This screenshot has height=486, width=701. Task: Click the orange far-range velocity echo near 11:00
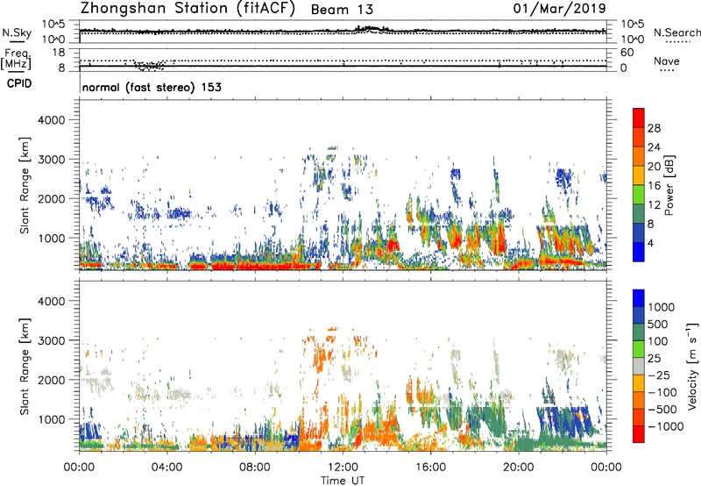(x=320, y=358)
